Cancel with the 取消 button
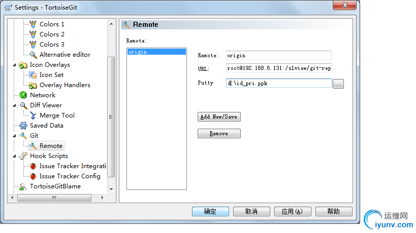 pyautogui.click(x=251, y=211)
